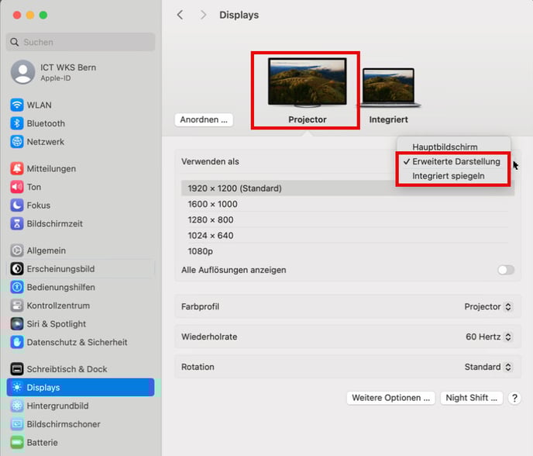The image size is (533, 456).
Task: Click the green fullscreen window button
Action: 43,15
